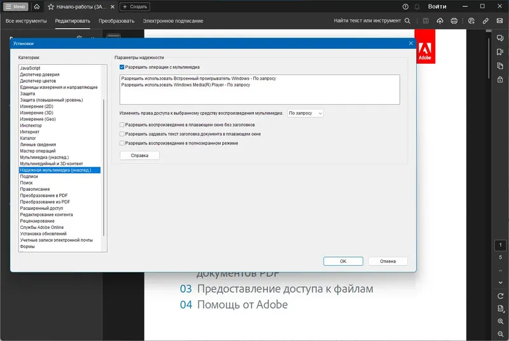Click the Справка button
The image size is (509, 341).
139,155
